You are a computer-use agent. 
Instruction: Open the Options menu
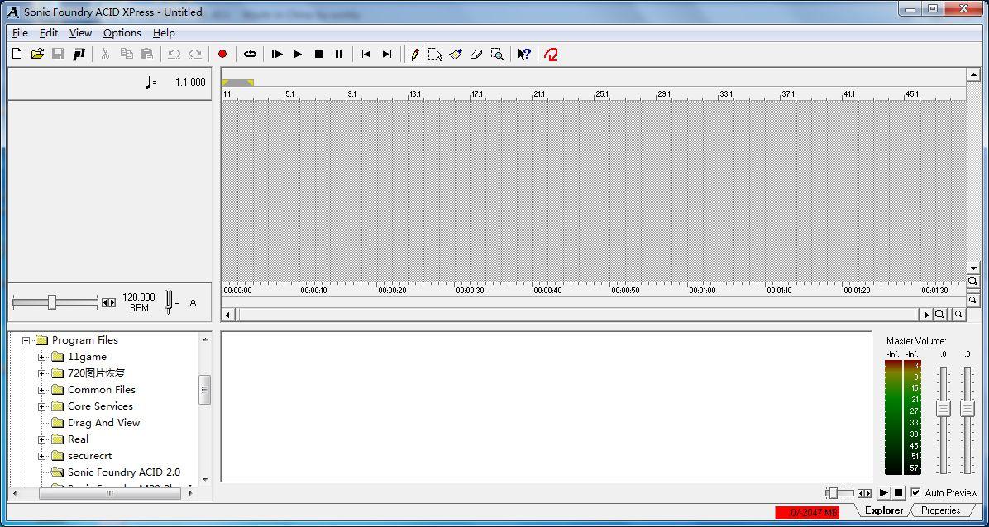click(122, 33)
